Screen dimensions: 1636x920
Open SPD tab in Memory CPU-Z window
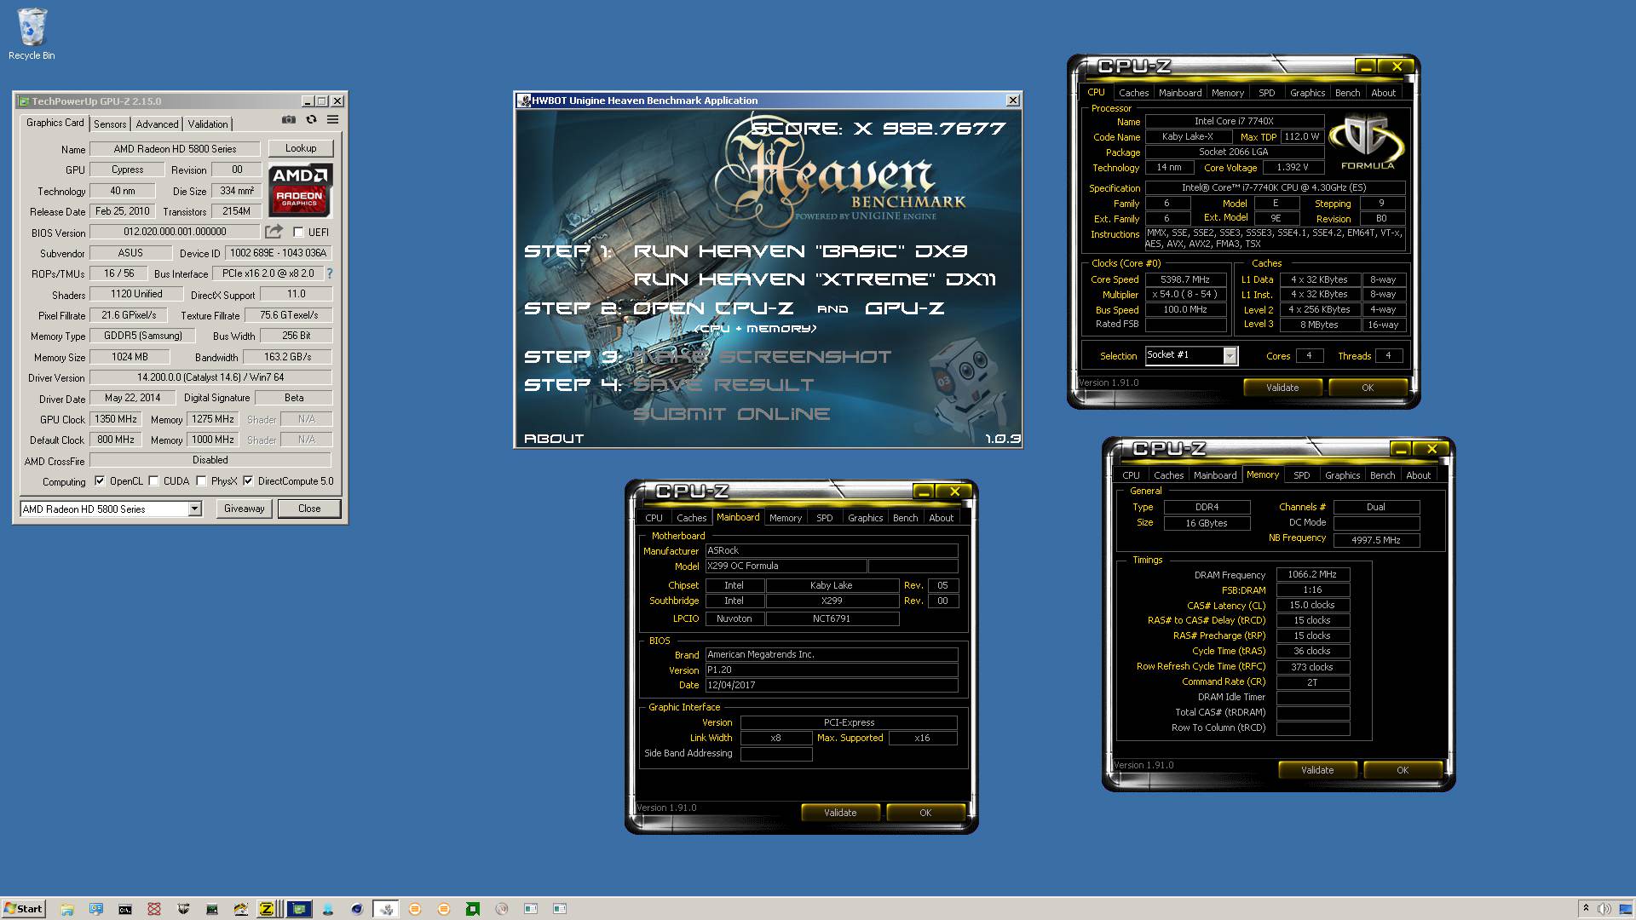click(x=1301, y=475)
